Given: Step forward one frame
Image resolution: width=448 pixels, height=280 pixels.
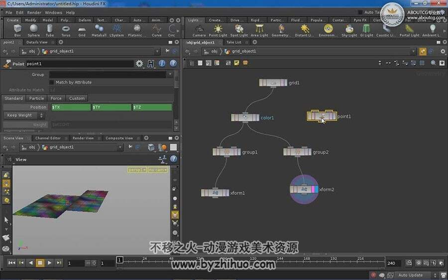Looking at the screenshot, I should coord(59,263).
